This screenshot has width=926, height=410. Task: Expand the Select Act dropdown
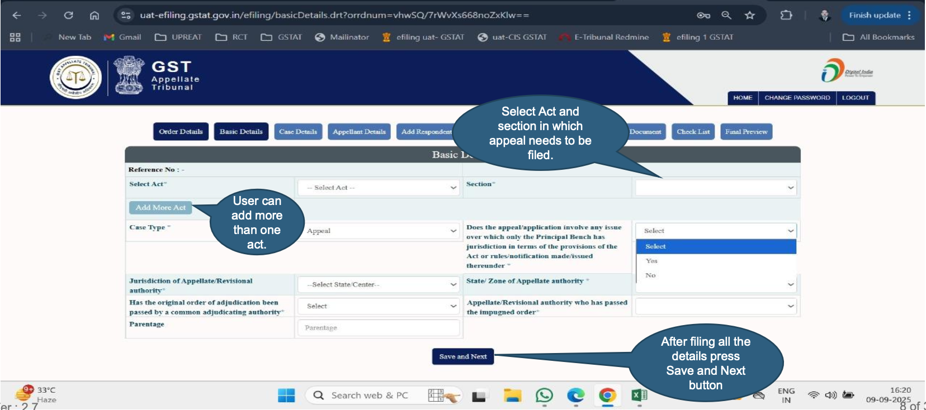[379, 188]
